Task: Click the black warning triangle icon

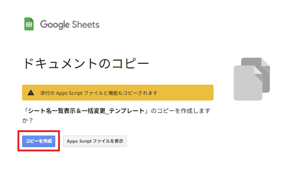Action: tap(31, 93)
